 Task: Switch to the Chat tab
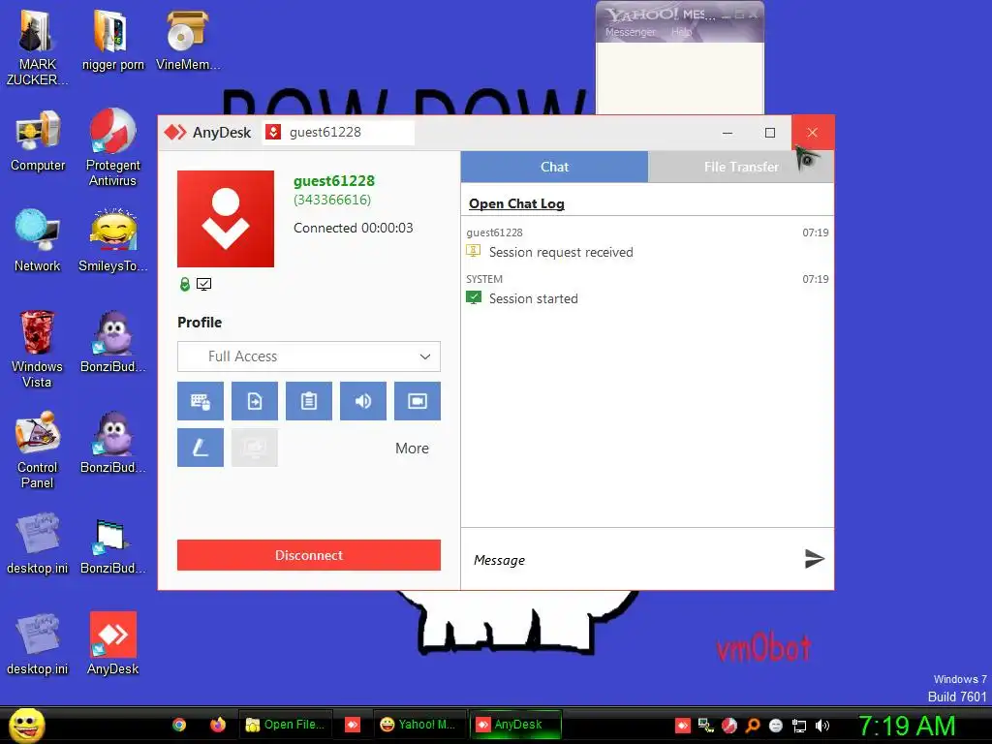[x=554, y=167]
